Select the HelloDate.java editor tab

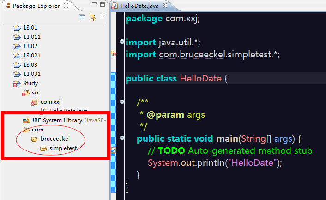[139, 6]
